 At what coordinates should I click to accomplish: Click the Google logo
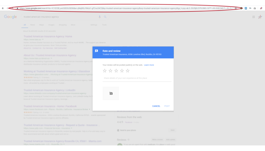(10, 17)
